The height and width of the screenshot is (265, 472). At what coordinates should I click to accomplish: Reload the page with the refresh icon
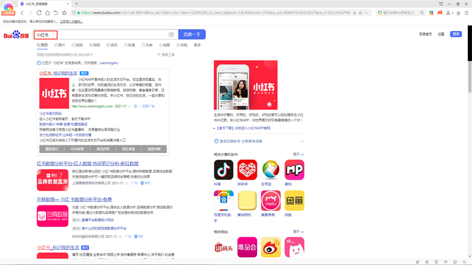[39, 13]
